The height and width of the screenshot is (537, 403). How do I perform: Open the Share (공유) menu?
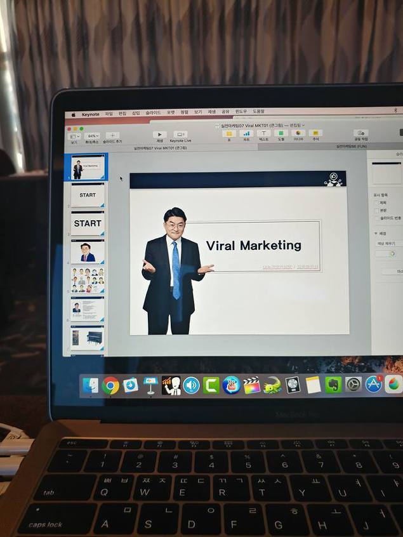tap(225, 112)
